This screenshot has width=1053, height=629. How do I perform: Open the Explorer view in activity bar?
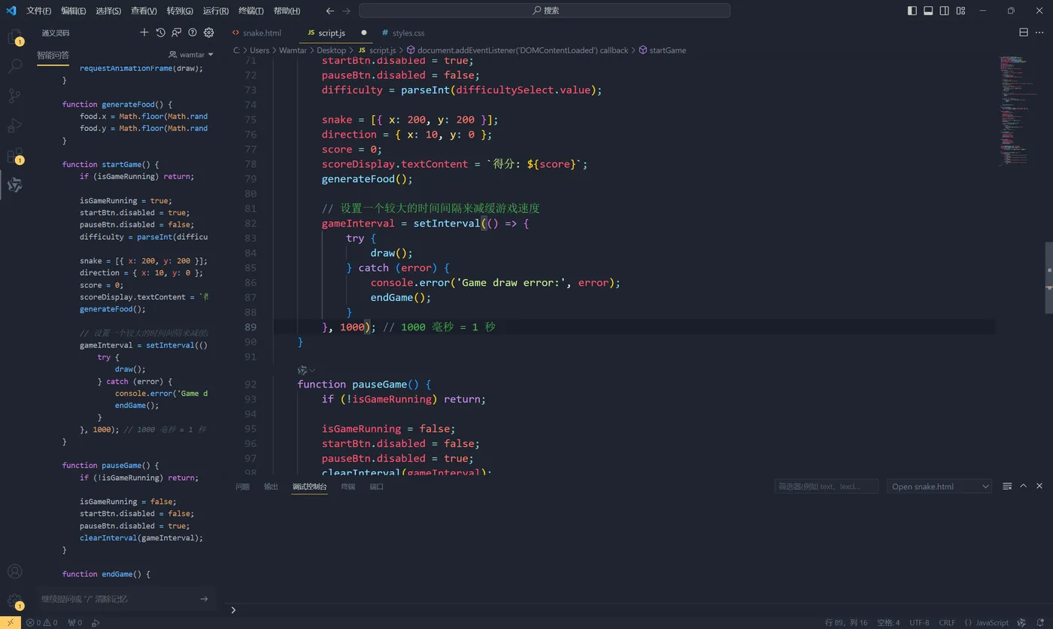pyautogui.click(x=14, y=37)
